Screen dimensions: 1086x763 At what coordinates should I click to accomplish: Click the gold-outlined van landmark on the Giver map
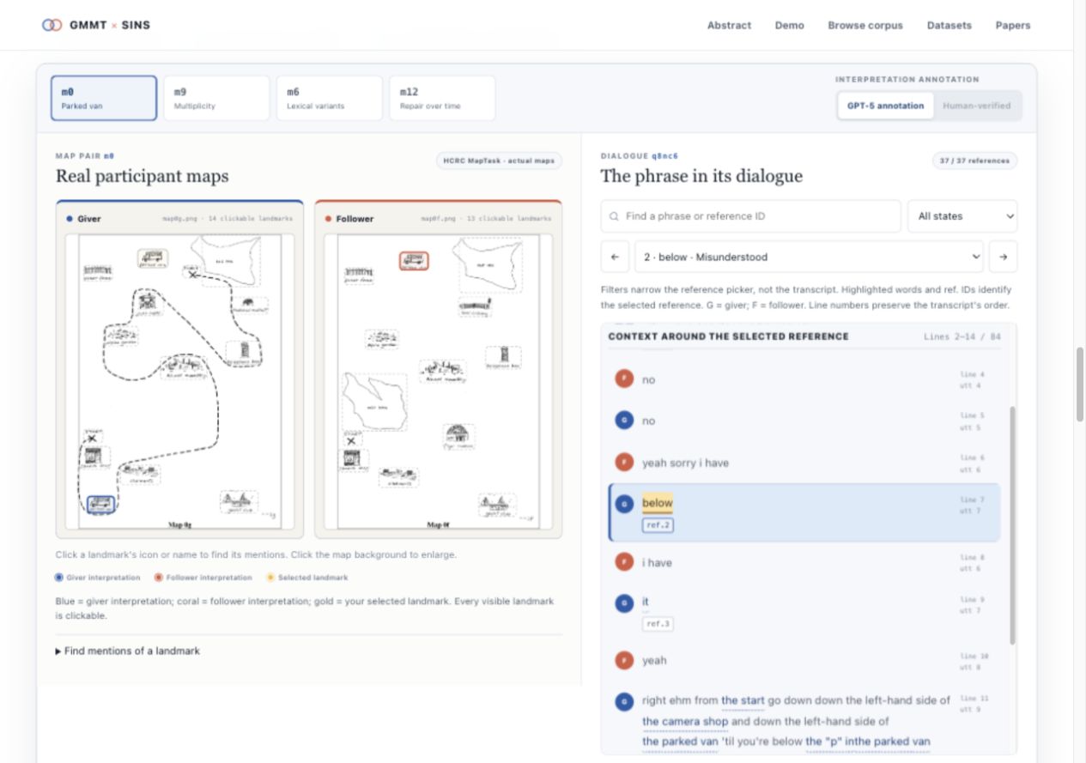pos(153,257)
